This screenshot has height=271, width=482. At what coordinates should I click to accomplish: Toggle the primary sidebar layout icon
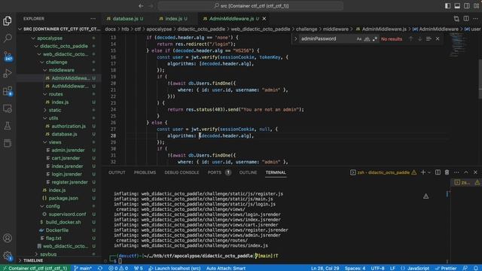pyautogui.click(x=447, y=6)
